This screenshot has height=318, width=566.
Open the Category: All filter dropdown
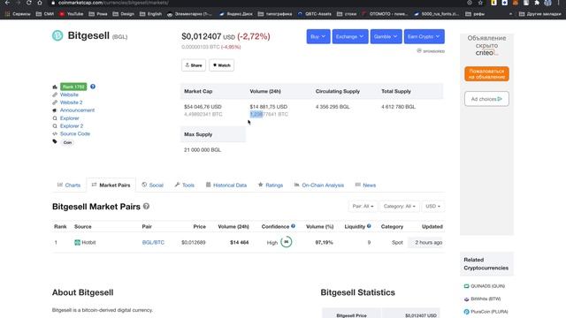point(400,206)
